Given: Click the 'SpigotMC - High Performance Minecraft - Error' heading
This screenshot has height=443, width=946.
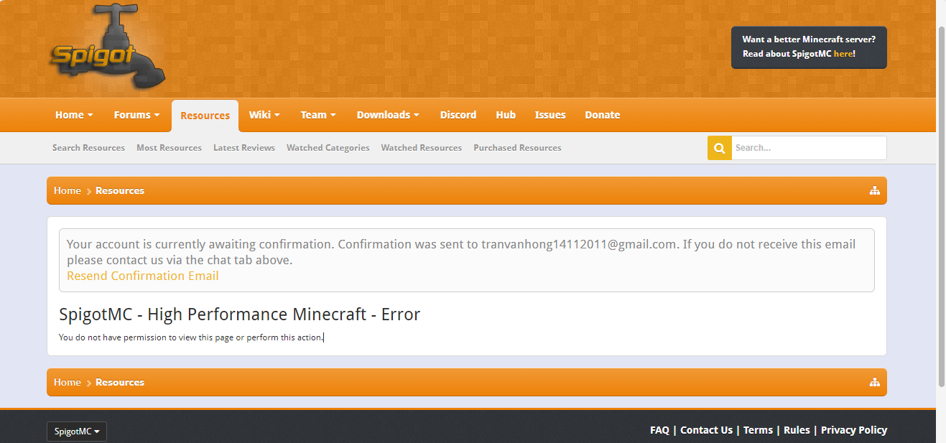Looking at the screenshot, I should pyautogui.click(x=239, y=314).
